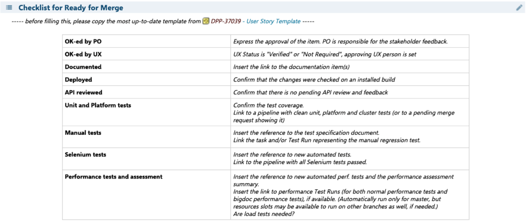526x222 pixels.
Task: Click the Deployed row label
Action: (79, 79)
